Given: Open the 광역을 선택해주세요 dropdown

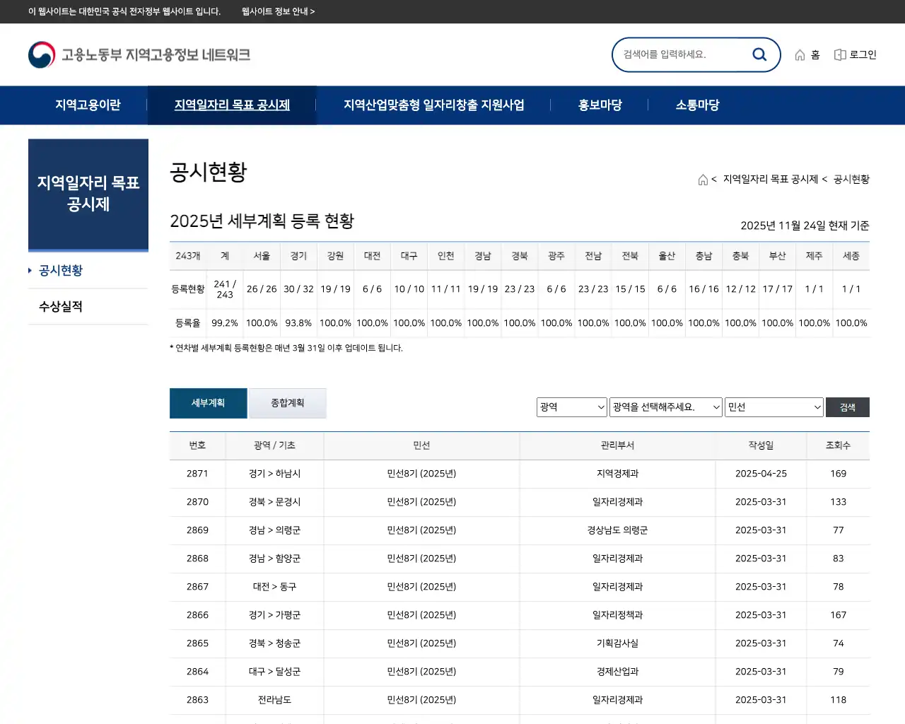Looking at the screenshot, I should pyautogui.click(x=665, y=407).
